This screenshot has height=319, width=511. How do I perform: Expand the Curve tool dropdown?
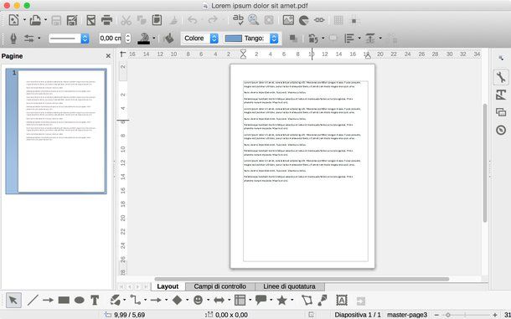(x=125, y=300)
